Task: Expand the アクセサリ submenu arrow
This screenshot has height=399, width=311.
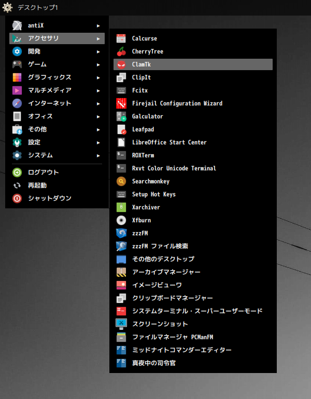Action: click(x=98, y=38)
